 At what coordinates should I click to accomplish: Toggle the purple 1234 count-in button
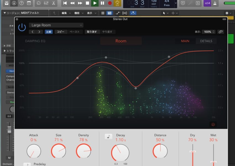(207, 3)
